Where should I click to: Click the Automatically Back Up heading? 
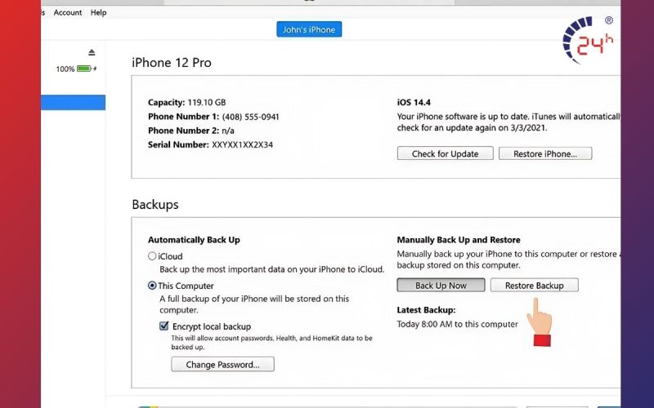point(194,240)
